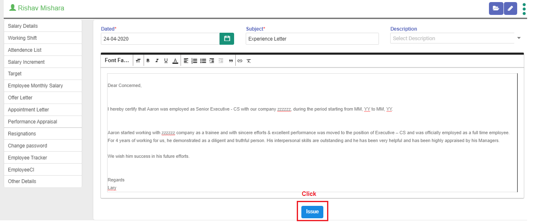540x222 pixels.
Task: Insert an unordered bullet list
Action: click(203, 60)
